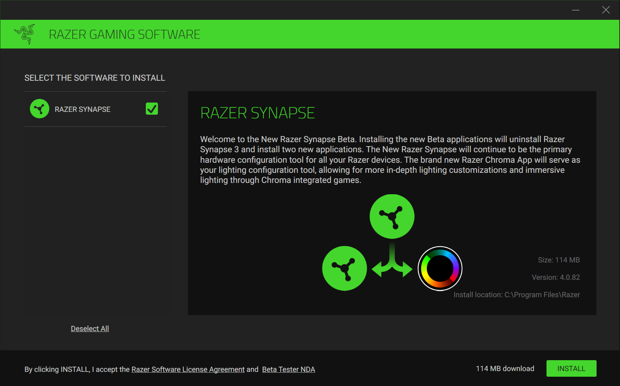
Task: Click the INSTALL button
Action: tap(571, 369)
